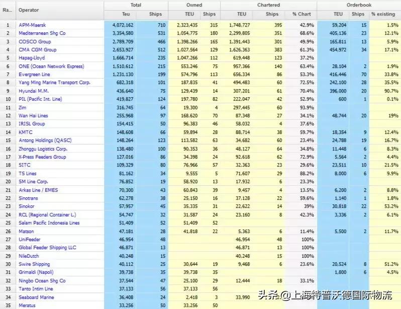Select the Chartered group header
401x309 pixels.
[268, 5]
